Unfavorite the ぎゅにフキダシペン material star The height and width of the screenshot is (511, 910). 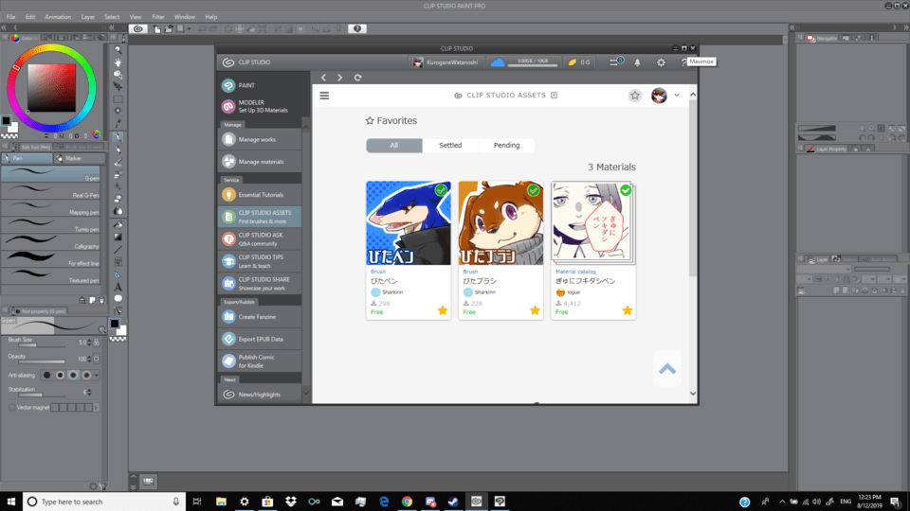628,311
